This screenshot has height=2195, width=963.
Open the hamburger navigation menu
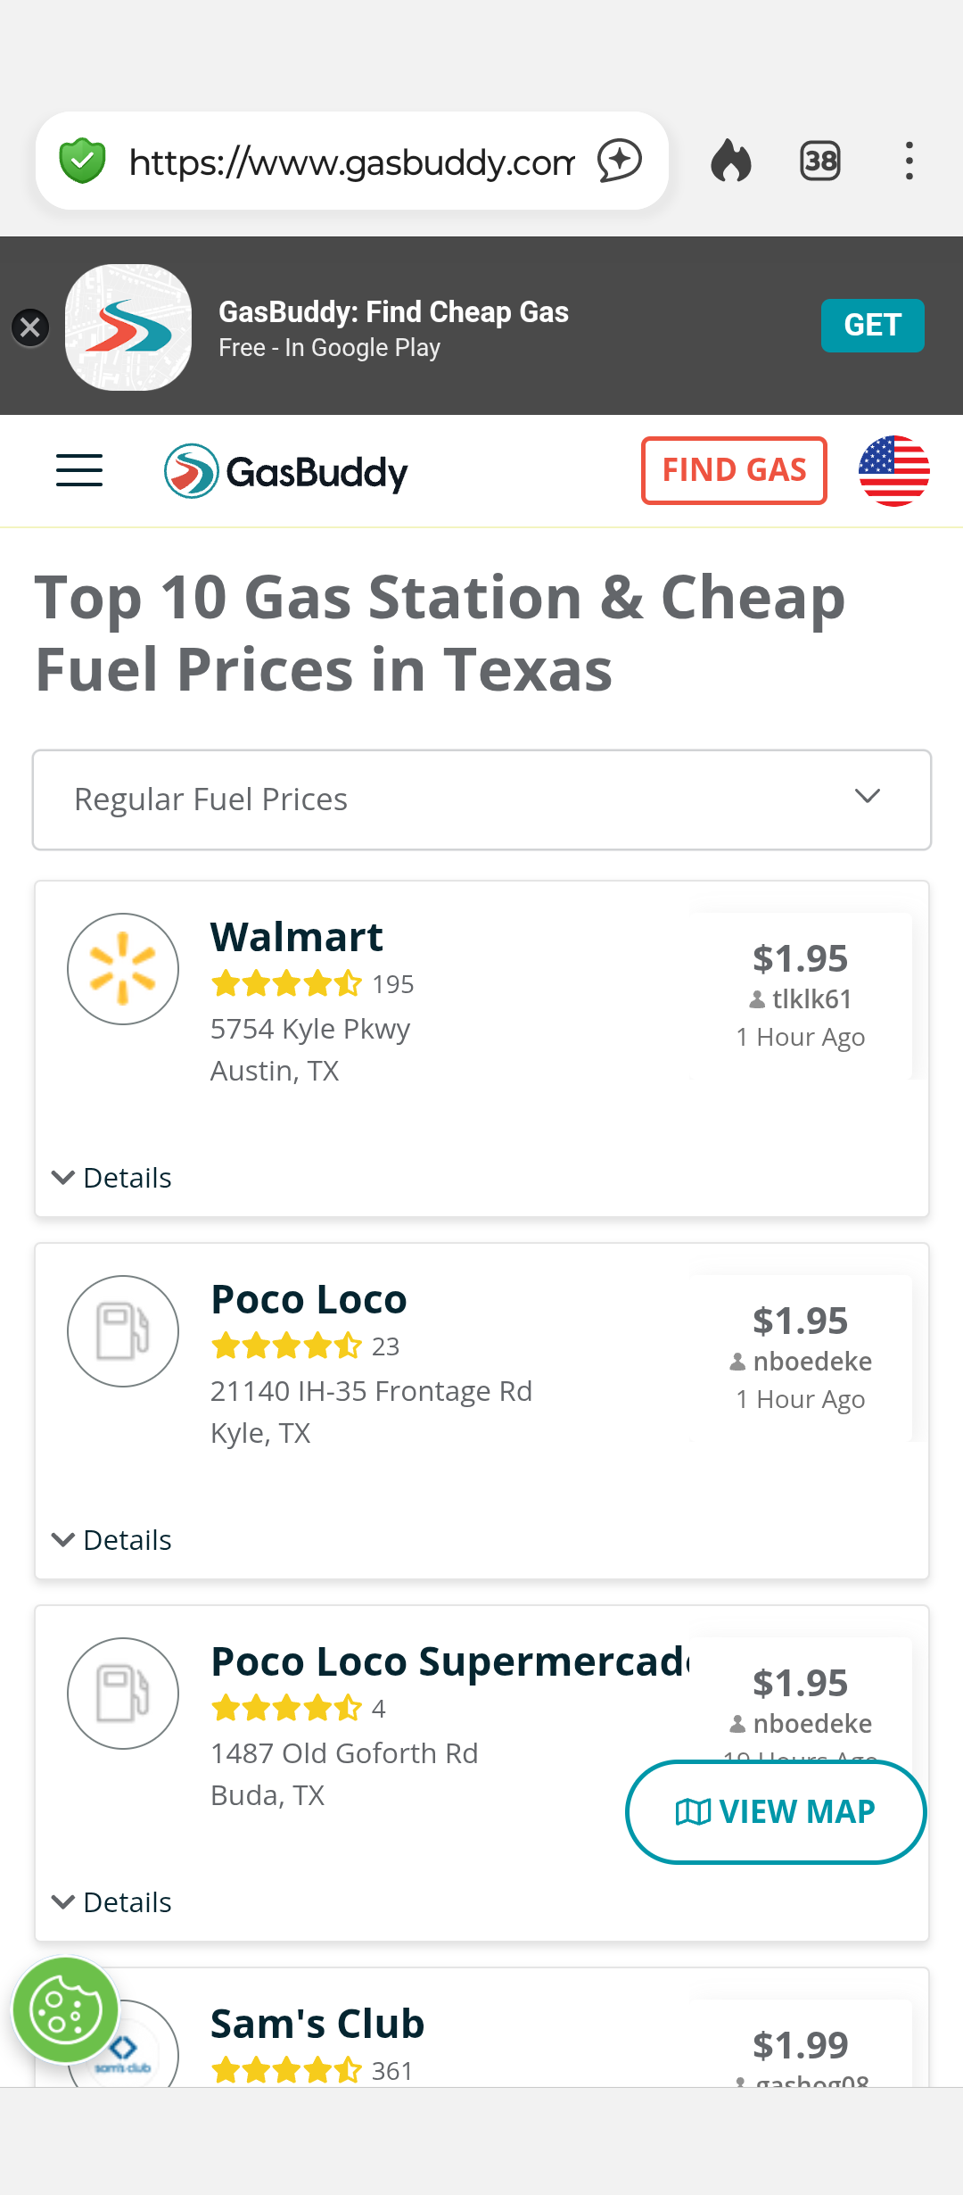click(79, 470)
